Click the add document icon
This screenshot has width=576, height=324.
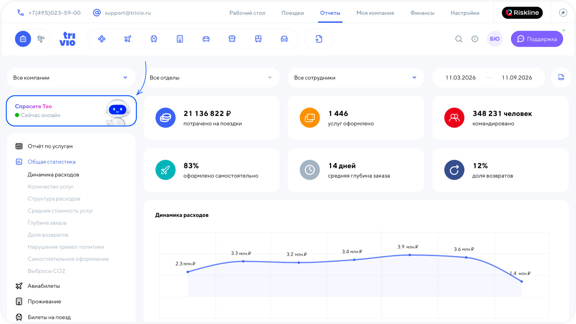click(319, 39)
